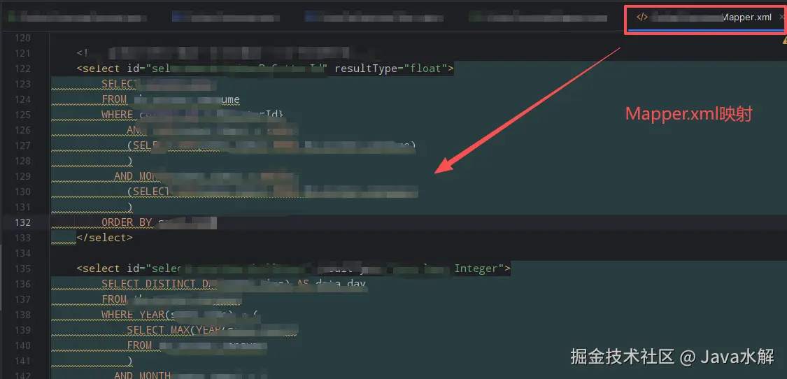Click the FROM keyword on line 137

[x=114, y=299]
